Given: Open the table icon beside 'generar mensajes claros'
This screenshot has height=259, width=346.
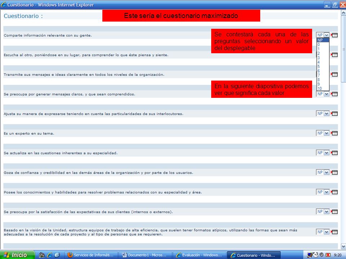Looking at the screenshot, I should pos(334,94).
